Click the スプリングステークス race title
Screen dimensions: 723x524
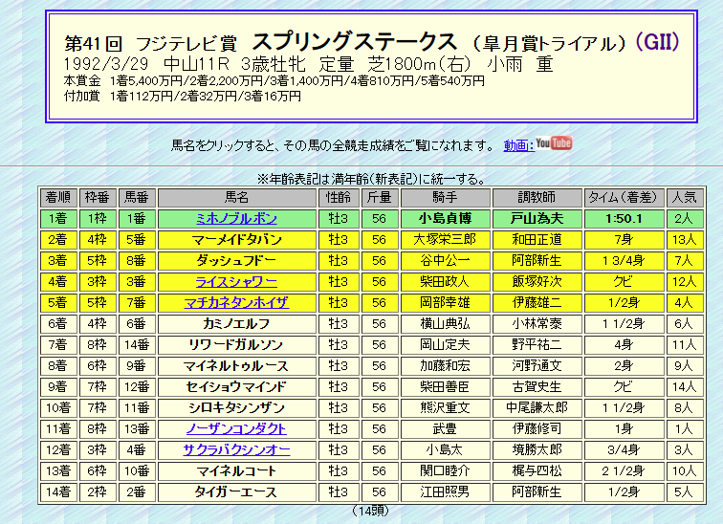(x=354, y=42)
